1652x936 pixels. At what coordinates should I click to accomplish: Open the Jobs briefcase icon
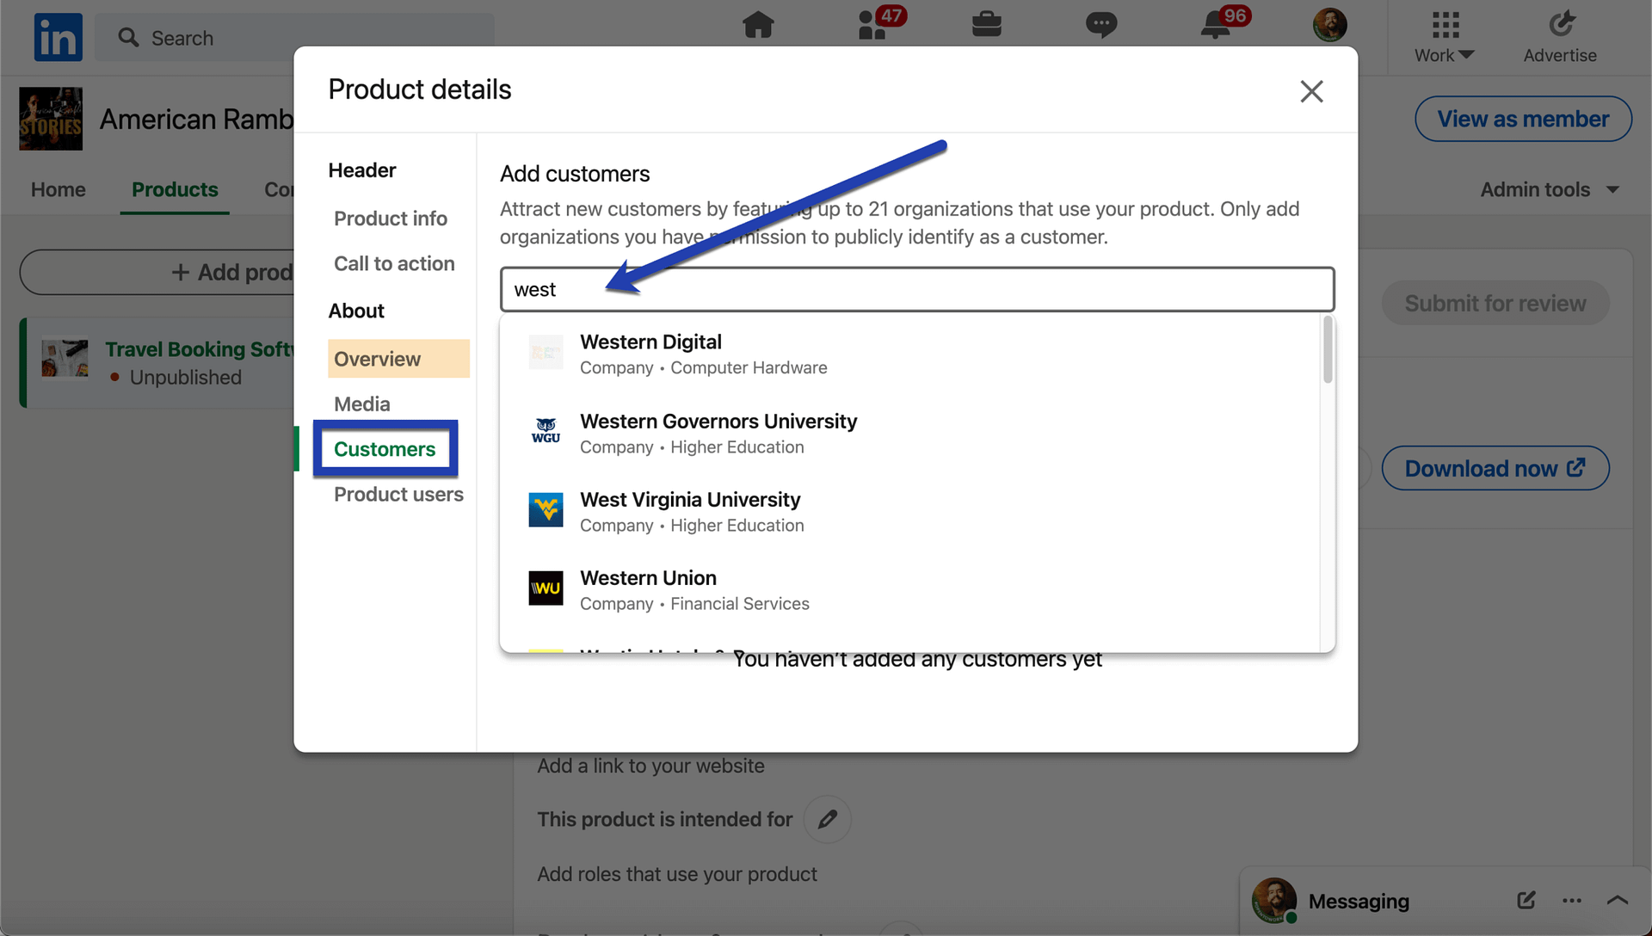click(x=987, y=24)
